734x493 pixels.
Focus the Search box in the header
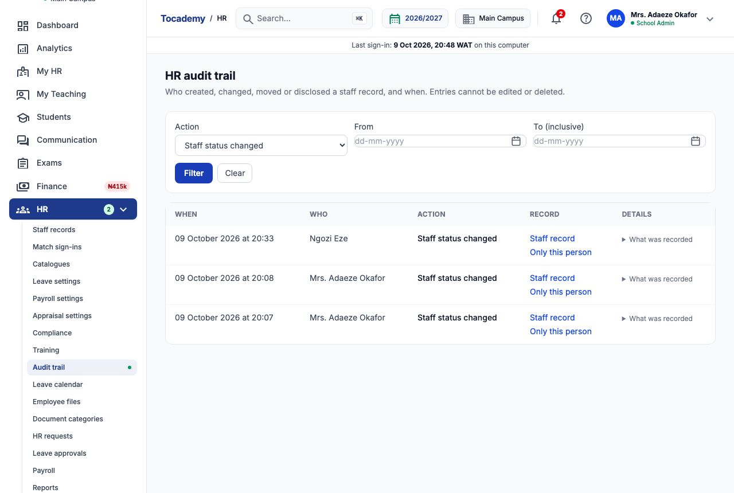pyautogui.click(x=304, y=18)
